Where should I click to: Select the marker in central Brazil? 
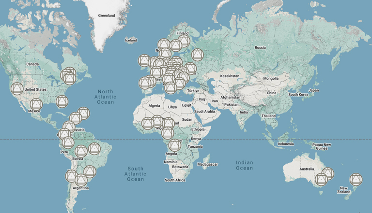94,149
